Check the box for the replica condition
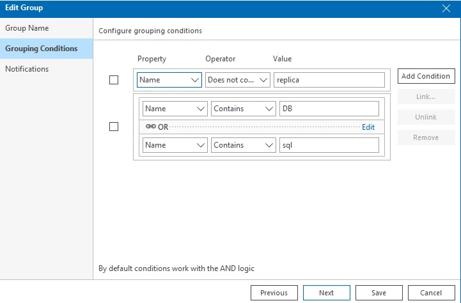This screenshot has height=303, width=461. pyautogui.click(x=114, y=80)
